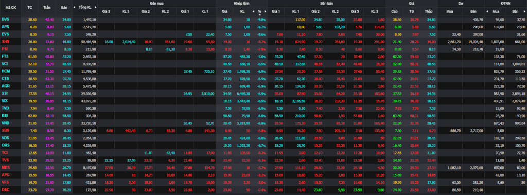
Task: Sort by Cao high price header
Action: [394, 11]
